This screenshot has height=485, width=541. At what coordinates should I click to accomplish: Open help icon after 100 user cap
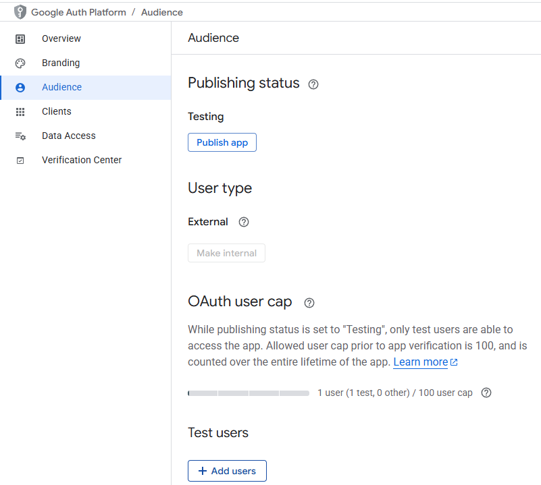coord(486,393)
